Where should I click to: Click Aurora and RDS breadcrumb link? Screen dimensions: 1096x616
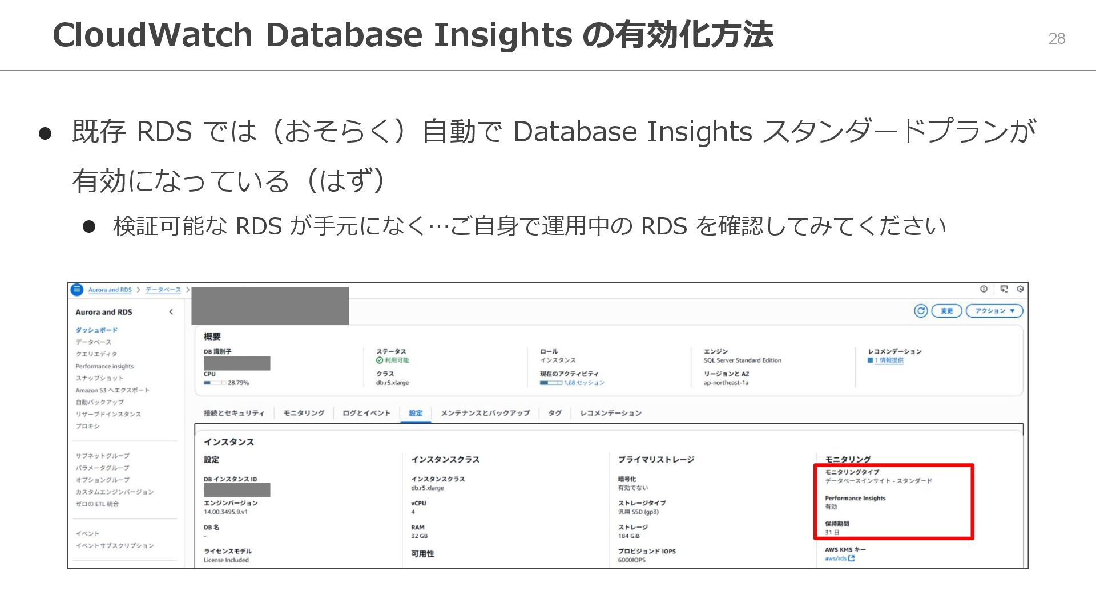[x=110, y=290]
